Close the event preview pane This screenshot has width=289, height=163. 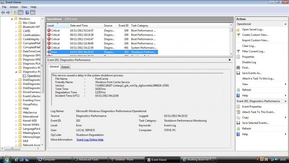pos(230,60)
